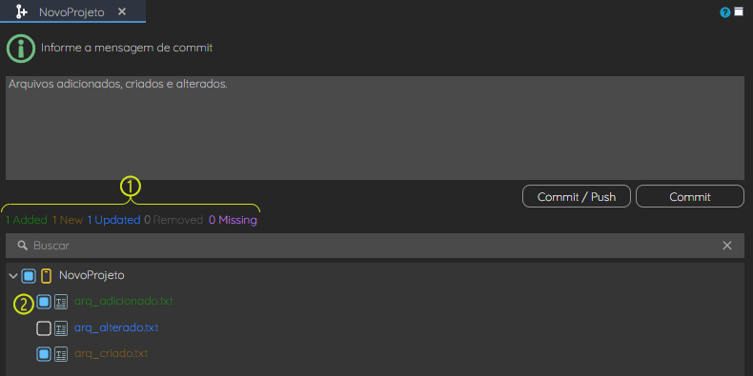Viewport: 753px width, 376px height.
Task: Click the Commit button
Action: [690, 197]
